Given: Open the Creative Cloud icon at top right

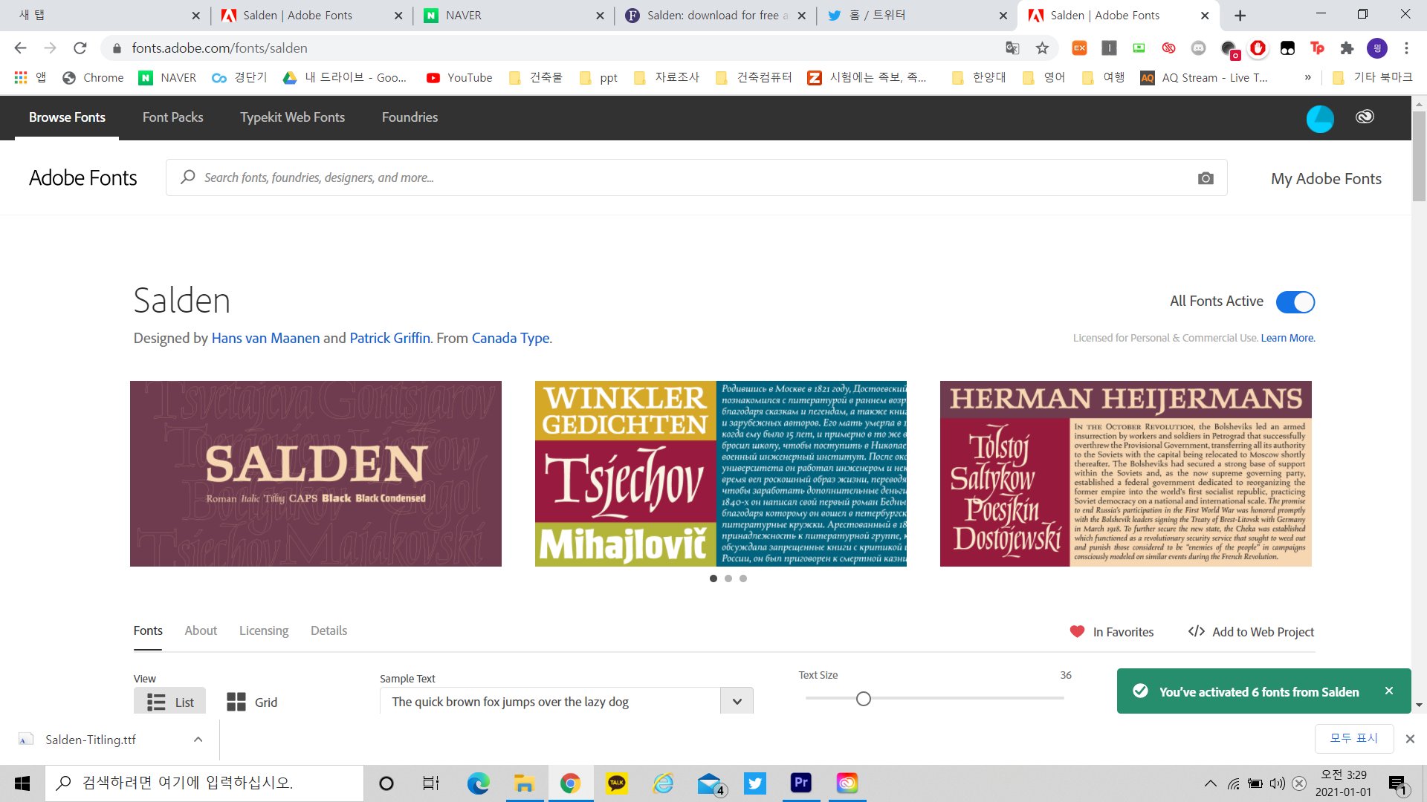Looking at the screenshot, I should click(x=1365, y=117).
